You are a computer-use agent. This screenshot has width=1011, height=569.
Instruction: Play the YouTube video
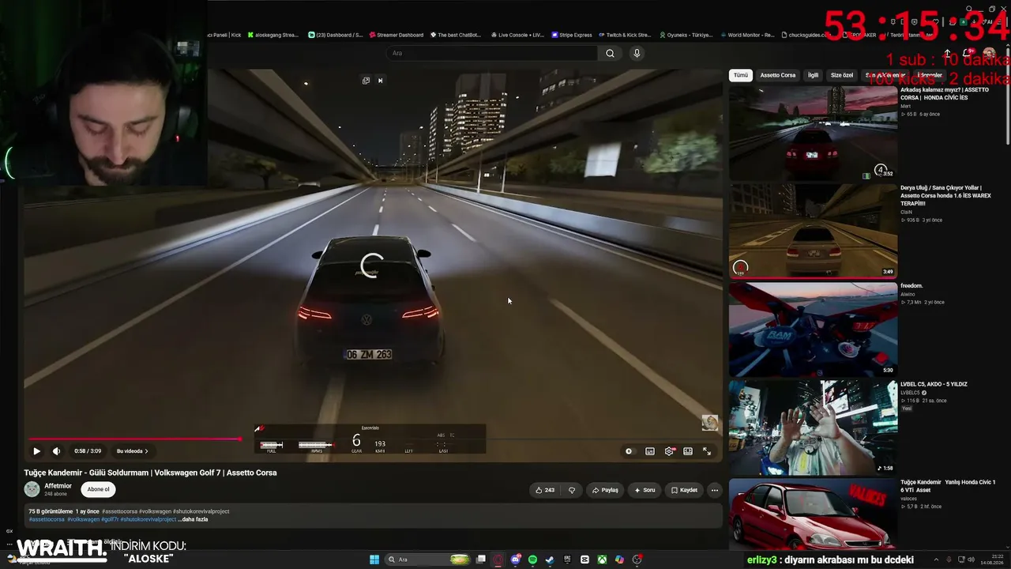36,451
